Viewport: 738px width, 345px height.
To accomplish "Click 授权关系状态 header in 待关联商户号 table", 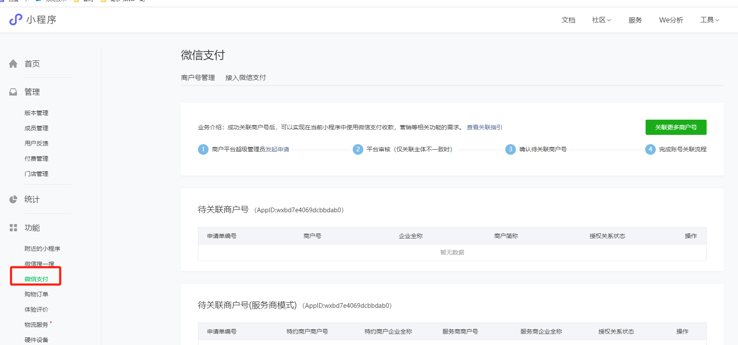I will tap(607, 236).
